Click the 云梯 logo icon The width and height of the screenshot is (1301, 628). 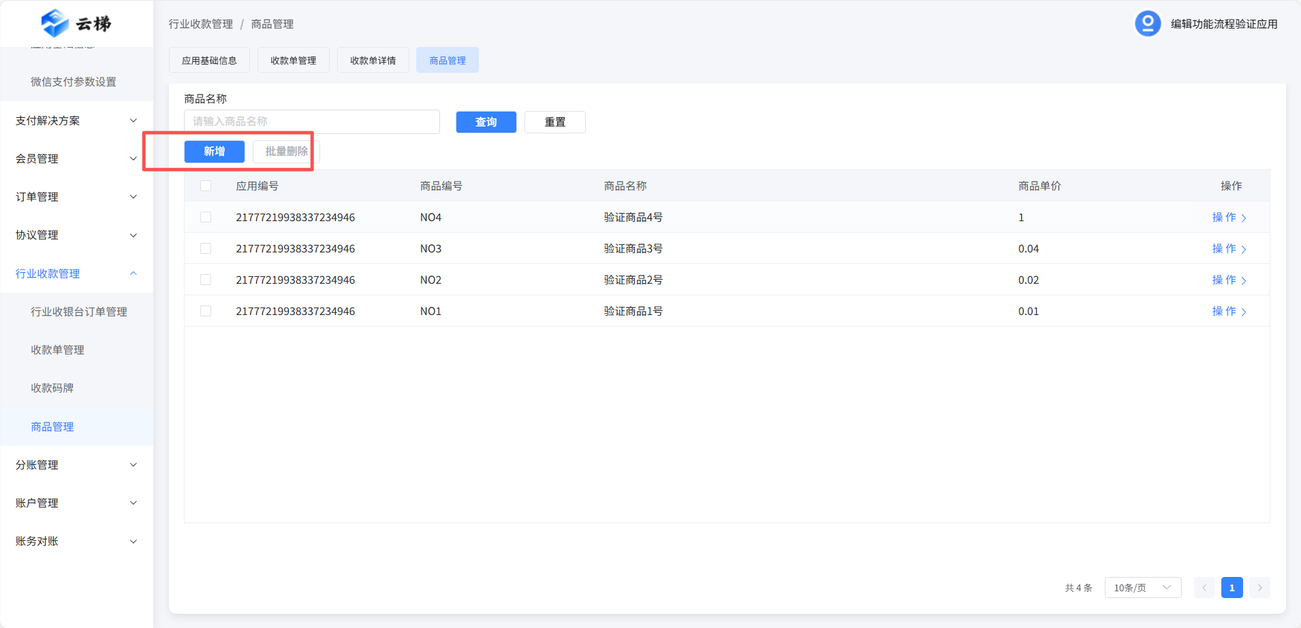55,23
